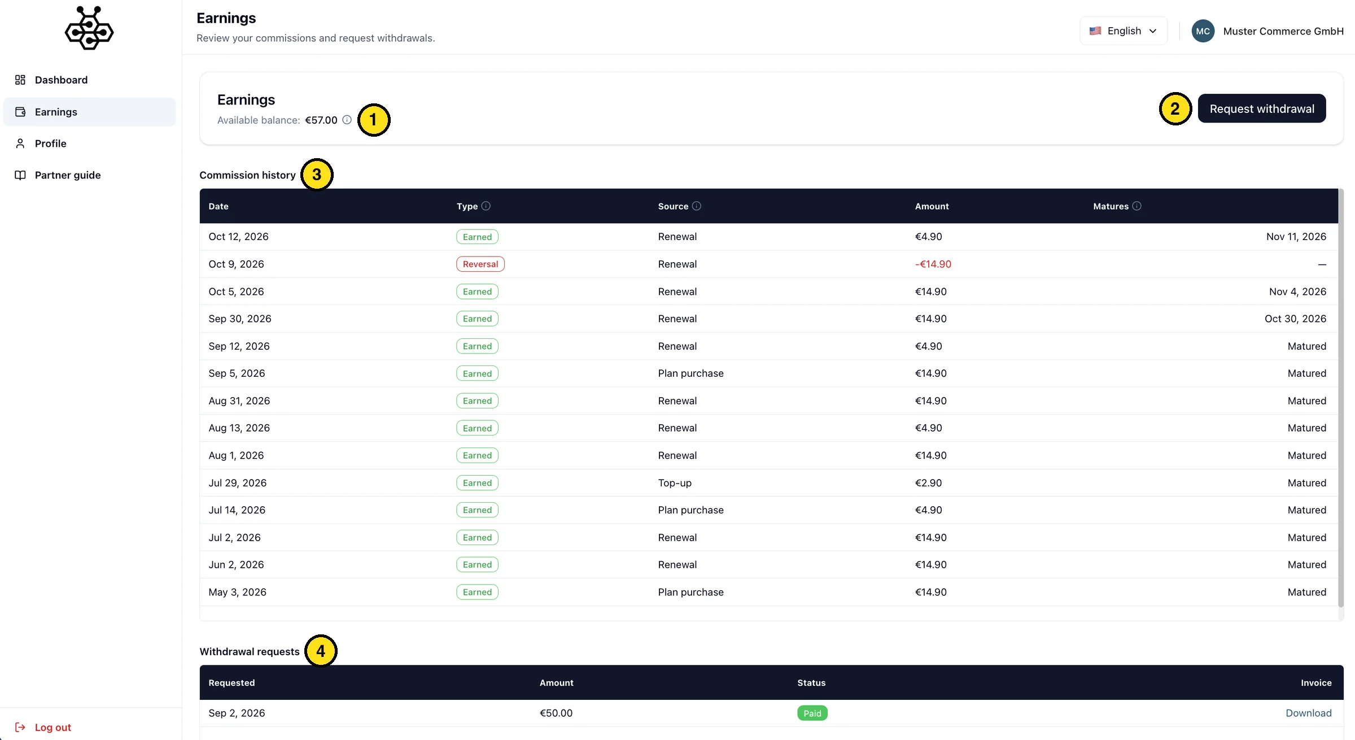Viewport: 1355px width, 740px height.
Task: Click the Status column header
Action: tap(811, 682)
